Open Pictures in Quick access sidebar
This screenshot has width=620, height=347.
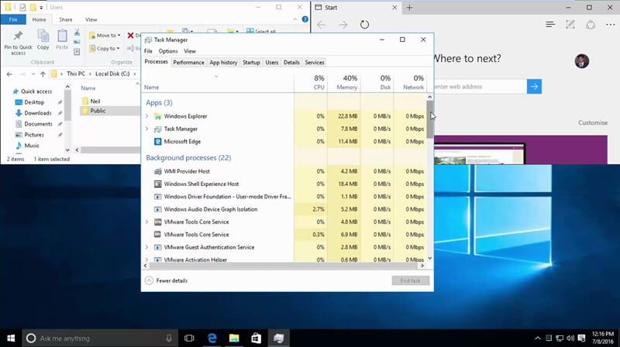34,135
